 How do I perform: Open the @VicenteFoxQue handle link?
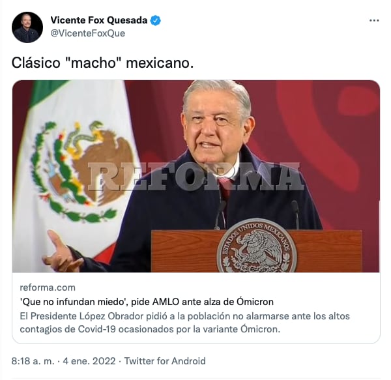[x=87, y=33]
